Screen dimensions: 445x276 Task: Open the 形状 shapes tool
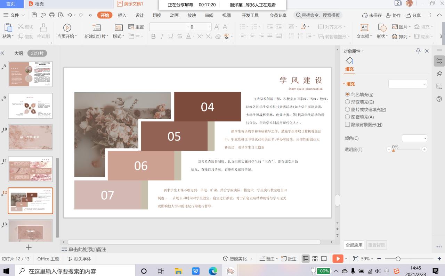382,28
